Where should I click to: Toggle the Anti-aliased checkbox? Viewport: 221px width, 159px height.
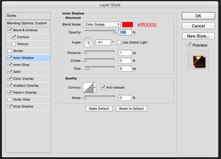point(103,87)
